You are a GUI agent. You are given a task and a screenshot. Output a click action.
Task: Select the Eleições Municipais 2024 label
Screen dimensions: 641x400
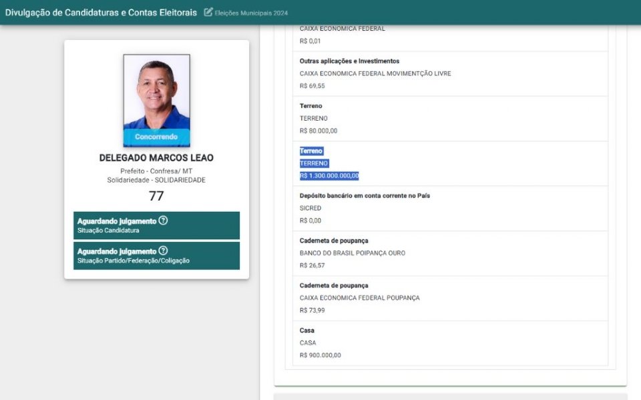coord(251,13)
